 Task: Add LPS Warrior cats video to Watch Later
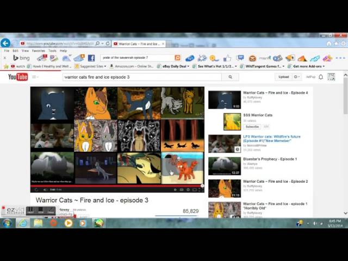[238, 150]
